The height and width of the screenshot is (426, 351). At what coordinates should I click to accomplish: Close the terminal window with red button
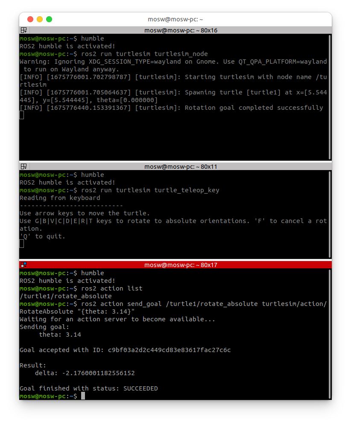tap(30, 19)
